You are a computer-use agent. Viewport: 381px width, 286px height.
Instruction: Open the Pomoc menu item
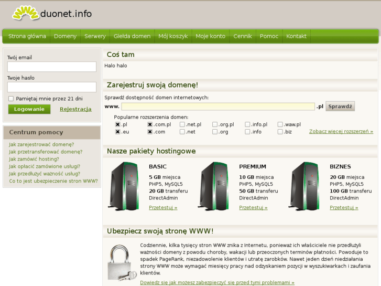(269, 36)
